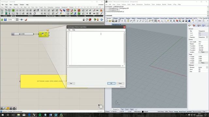Click OK in the Python Script Editor
This screenshot has height=117, width=209.
click(111, 84)
